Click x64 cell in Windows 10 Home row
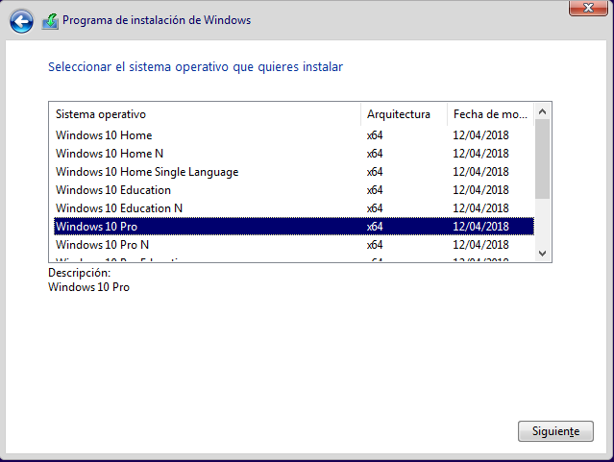This screenshot has width=614, height=462. click(375, 135)
